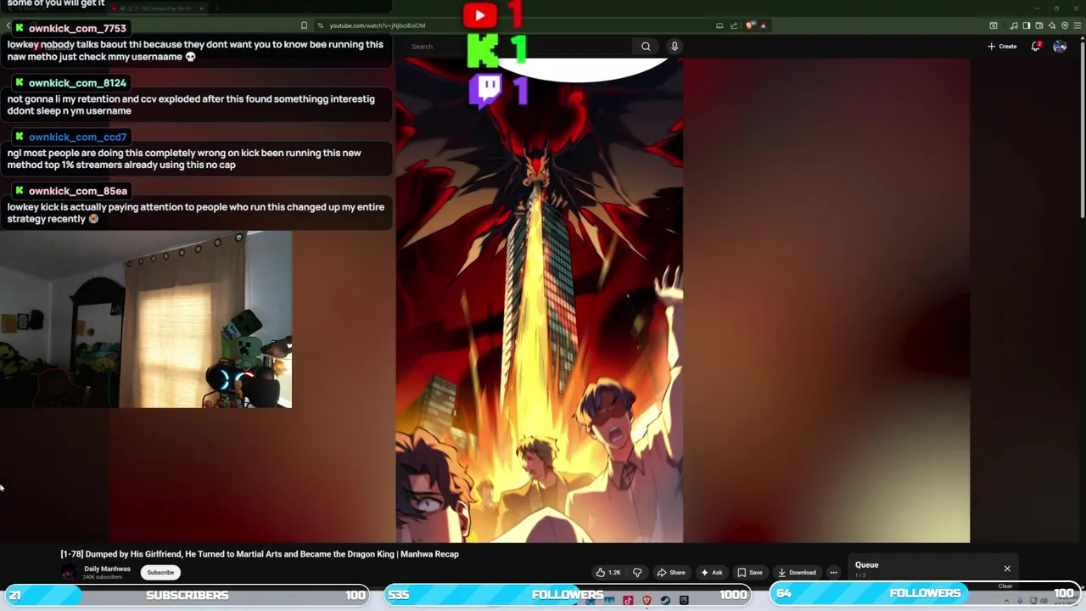
Task: Click chat username ownkick_com_ccd7
Action: 77,137
